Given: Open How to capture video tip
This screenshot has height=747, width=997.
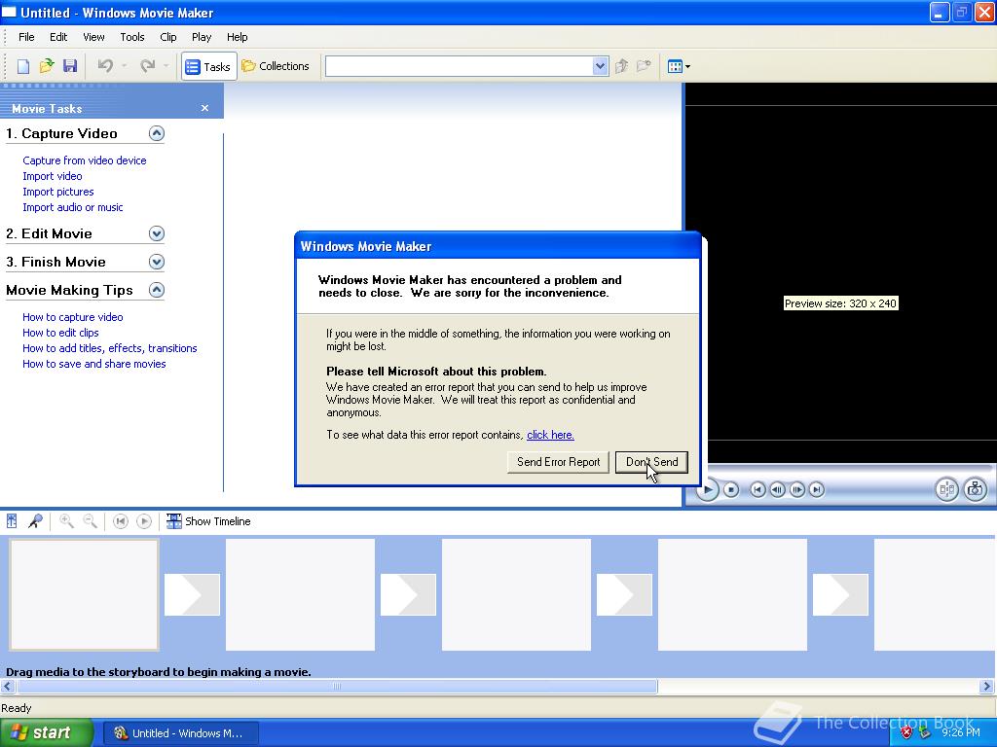Looking at the screenshot, I should (x=72, y=317).
